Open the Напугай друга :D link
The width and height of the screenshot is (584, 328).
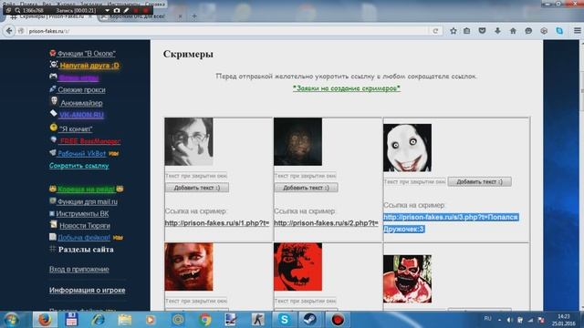point(89,66)
